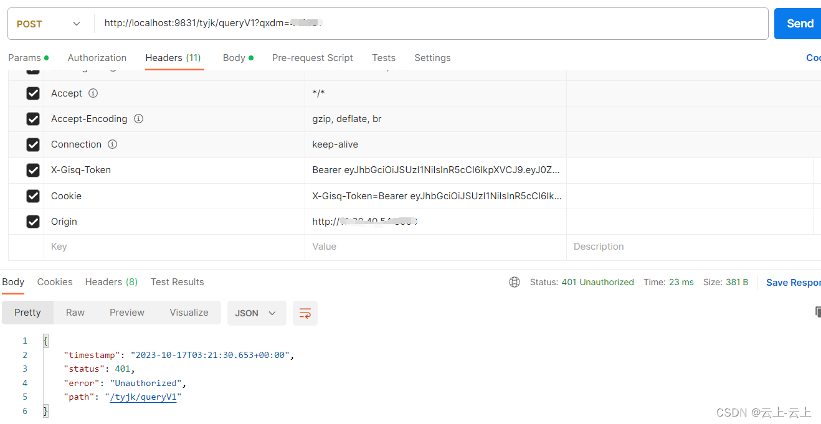Switch to the Authorization tab
The image size is (821, 424).
[x=97, y=57]
